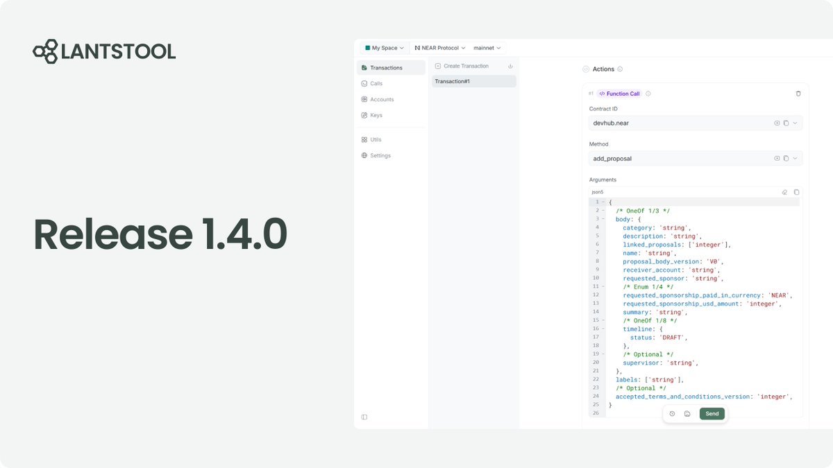View the Function Call info tooltip icon
Image resolution: width=833 pixels, height=468 pixels.
(x=647, y=93)
